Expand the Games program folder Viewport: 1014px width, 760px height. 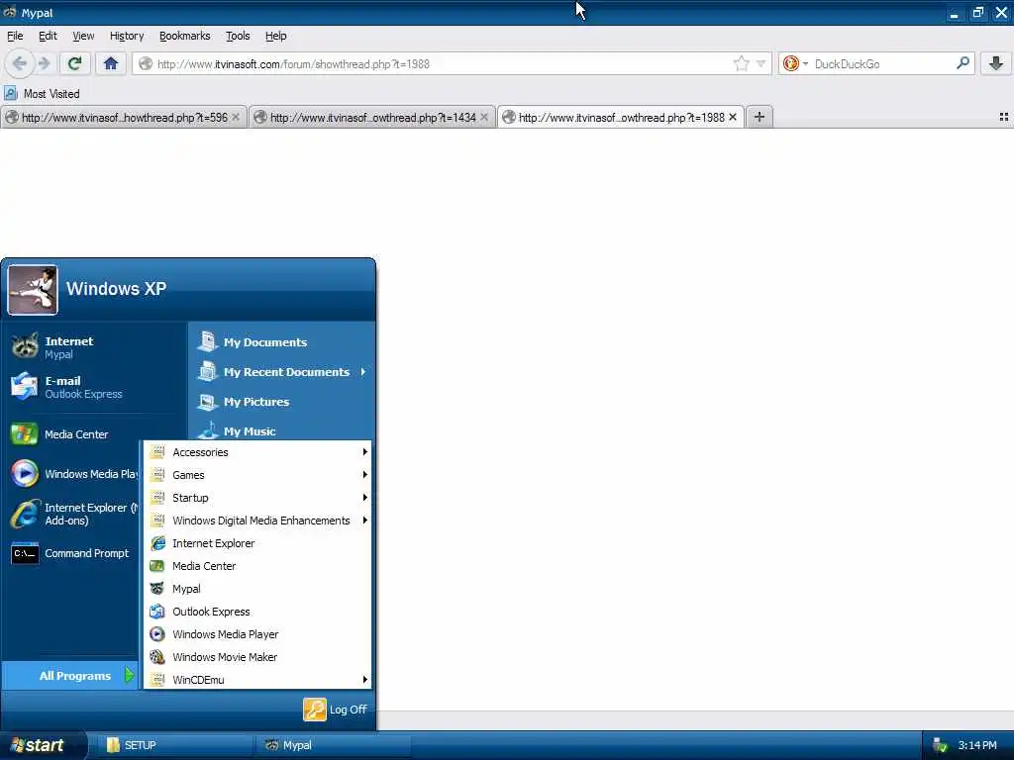[x=257, y=474]
